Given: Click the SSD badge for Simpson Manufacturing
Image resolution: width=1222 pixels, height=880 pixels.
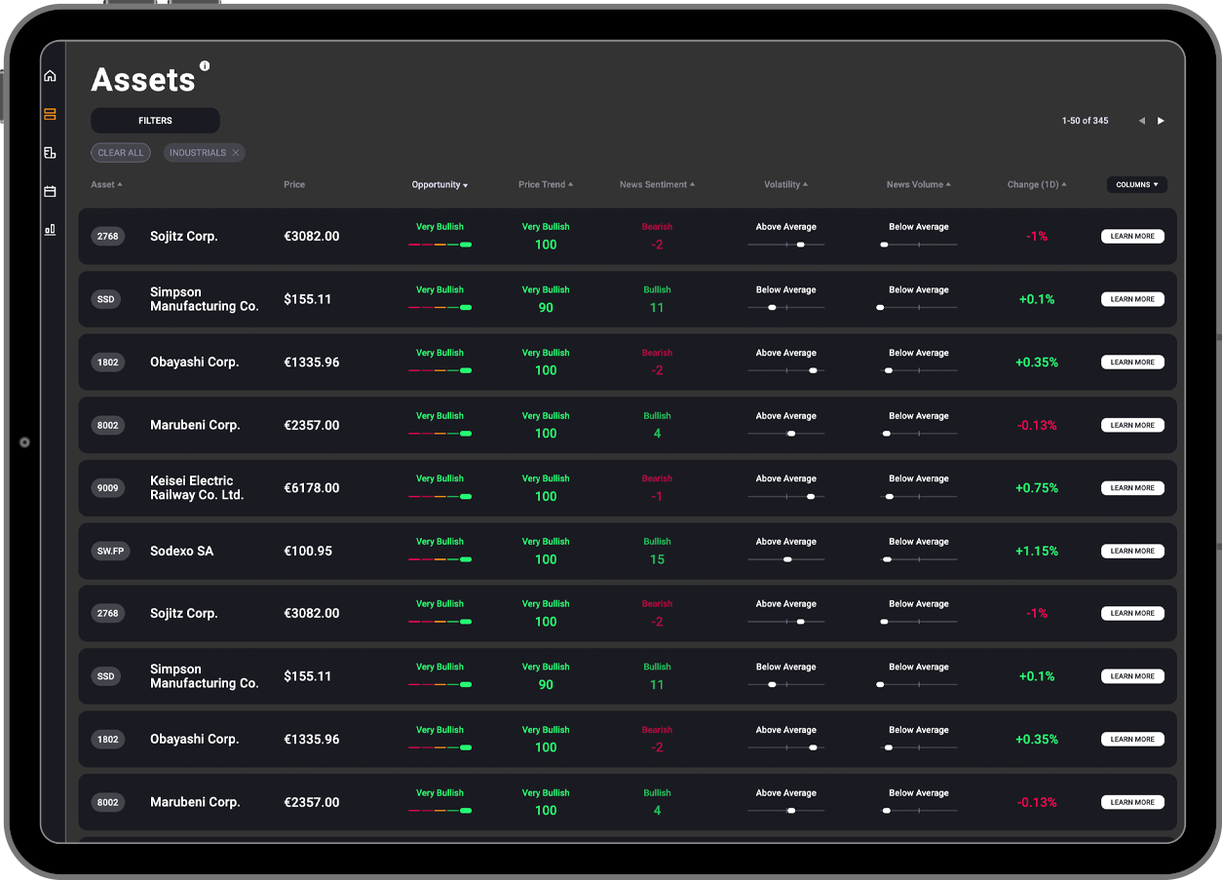Looking at the screenshot, I should [105, 299].
